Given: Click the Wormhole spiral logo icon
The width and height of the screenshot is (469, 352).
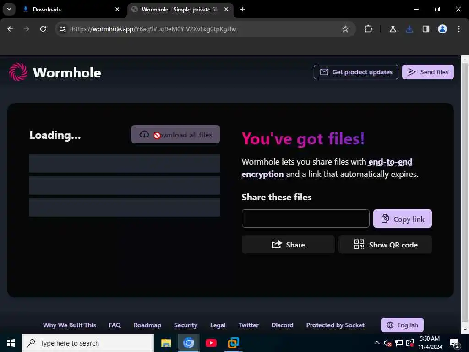Looking at the screenshot, I should click(x=18, y=72).
